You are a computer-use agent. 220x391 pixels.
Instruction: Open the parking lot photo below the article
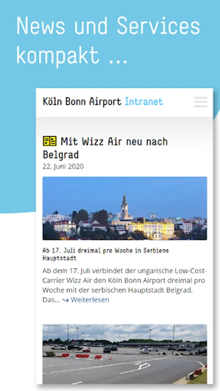point(124,354)
